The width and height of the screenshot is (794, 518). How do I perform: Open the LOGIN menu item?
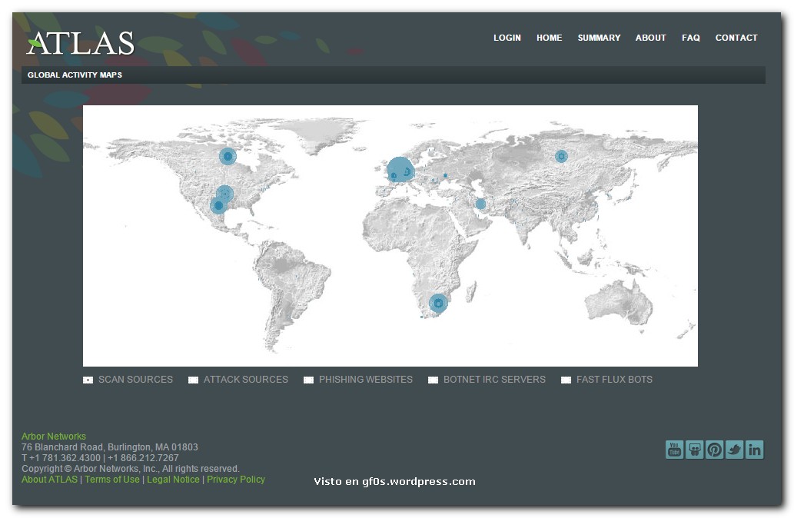coord(507,38)
